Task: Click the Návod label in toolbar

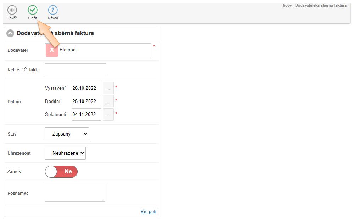Action: coord(53,18)
